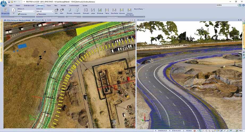Click the red error status icon
Screen dimensions: 245x132
195,131
